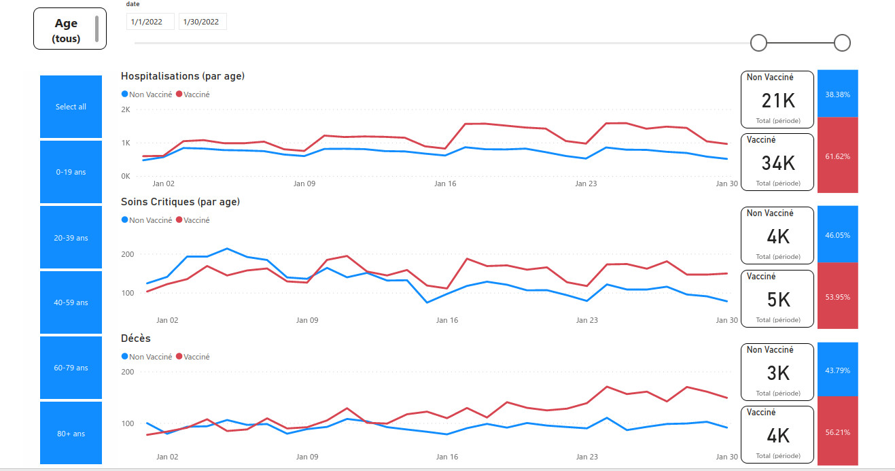Click the scrollbar inside the Age slicer
Image resolution: width=895 pixels, height=471 pixels.
pos(97,29)
